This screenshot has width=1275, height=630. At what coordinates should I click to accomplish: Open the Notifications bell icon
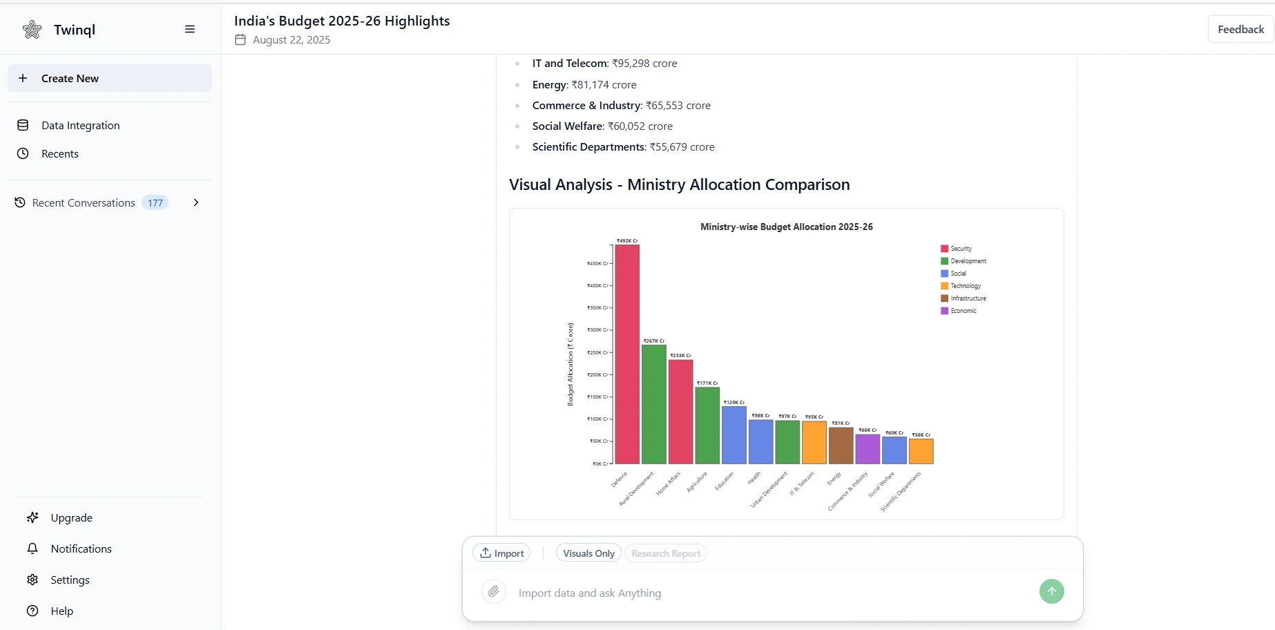[32, 548]
